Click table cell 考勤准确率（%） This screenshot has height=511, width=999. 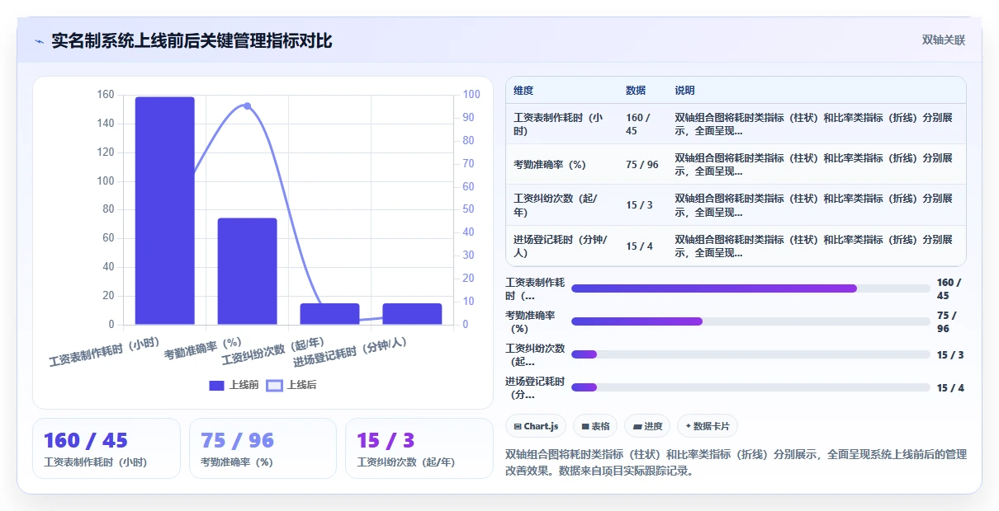[x=561, y=165]
